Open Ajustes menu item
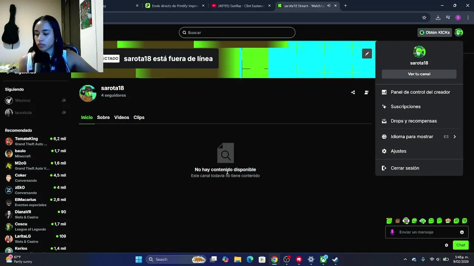 point(419,151)
